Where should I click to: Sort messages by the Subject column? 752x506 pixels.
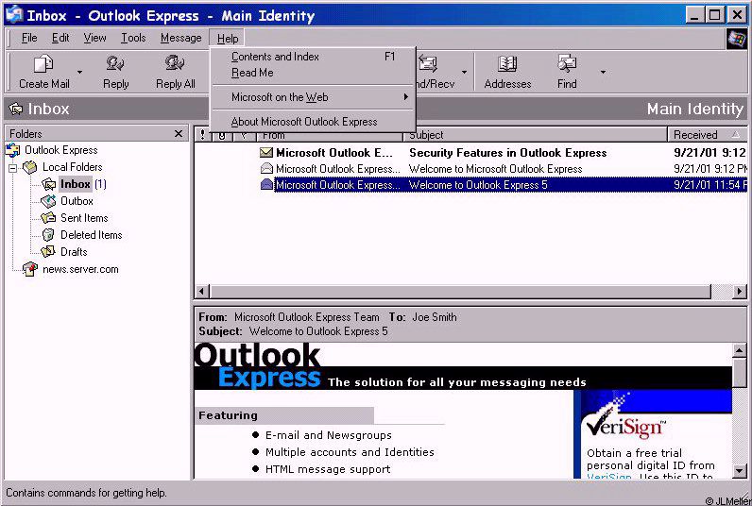click(x=536, y=135)
